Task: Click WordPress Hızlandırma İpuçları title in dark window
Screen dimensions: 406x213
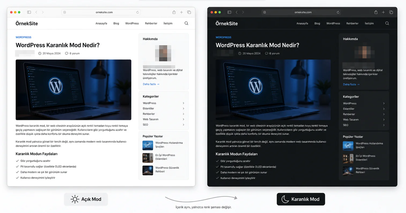Action: click(x=369, y=145)
